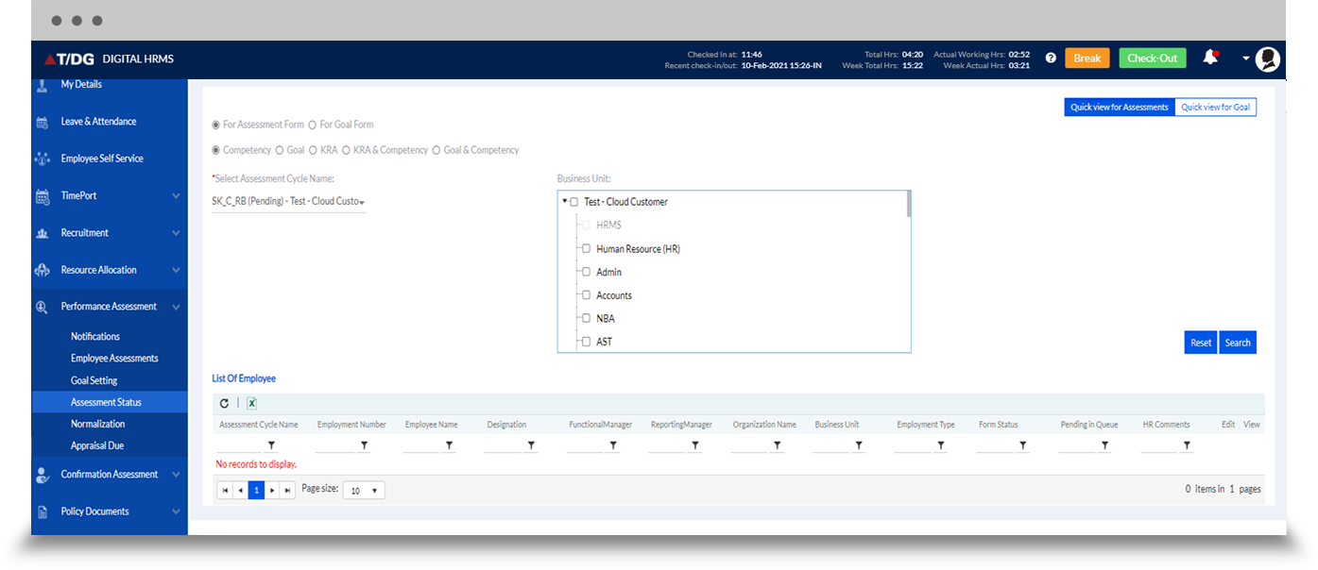Expand the Policy Documents chevron
Viewport: 1318px width, 570px height.
pyautogui.click(x=177, y=511)
